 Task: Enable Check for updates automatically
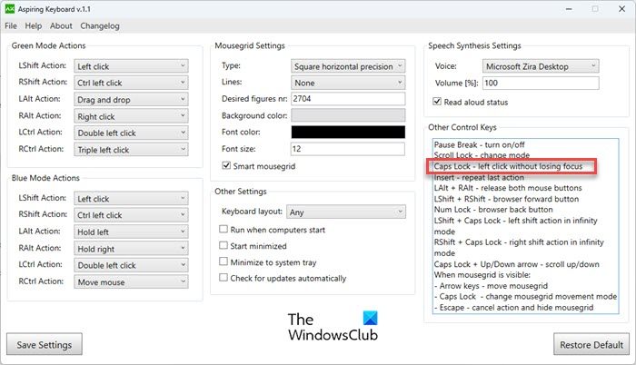[224, 278]
